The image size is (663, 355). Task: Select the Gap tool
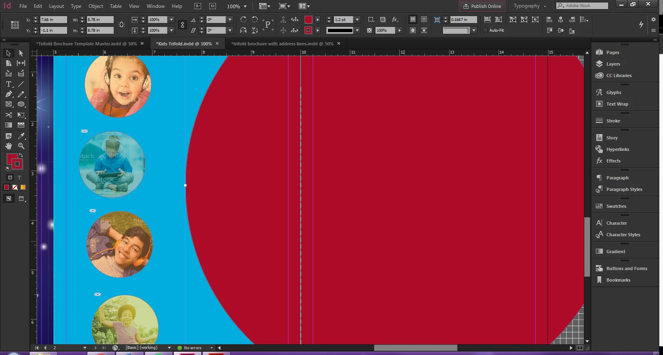pyautogui.click(x=21, y=63)
